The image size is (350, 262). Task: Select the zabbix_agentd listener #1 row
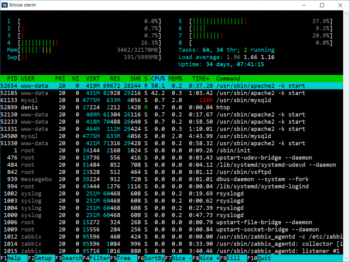click(172, 251)
